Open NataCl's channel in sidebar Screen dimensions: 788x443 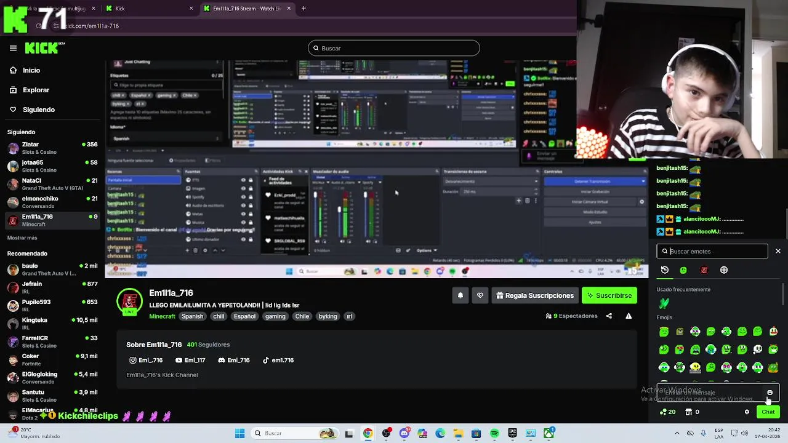pos(52,184)
